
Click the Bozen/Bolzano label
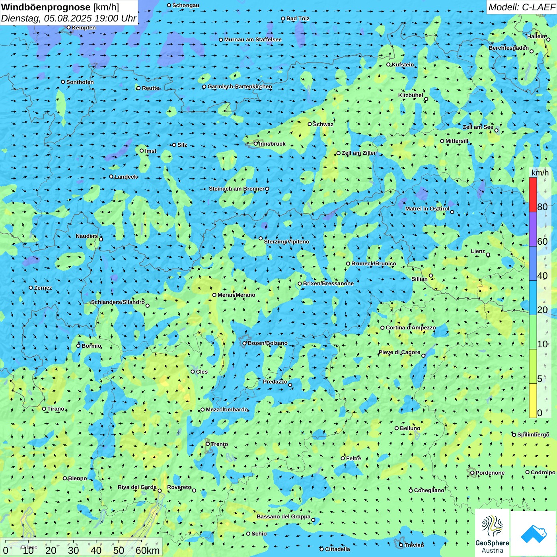[267, 343]
